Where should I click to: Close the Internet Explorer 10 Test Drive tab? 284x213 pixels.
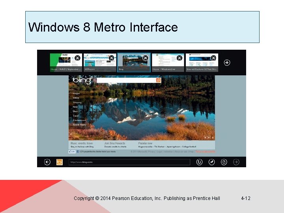213,58
